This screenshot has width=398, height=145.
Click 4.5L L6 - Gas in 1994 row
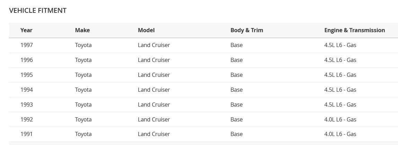point(340,90)
